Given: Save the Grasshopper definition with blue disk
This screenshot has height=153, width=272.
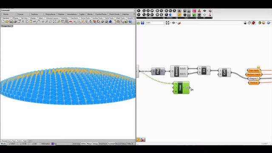Looking at the screenshot, I should coord(142,23).
